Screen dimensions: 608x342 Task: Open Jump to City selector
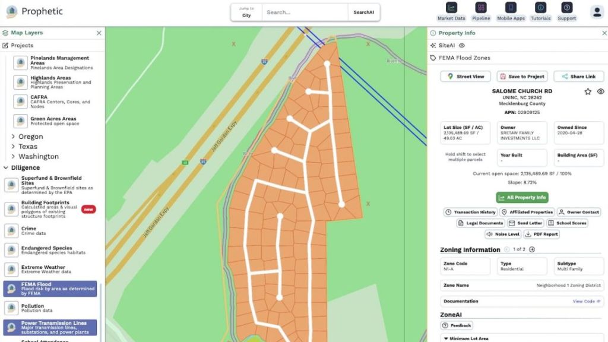pos(246,12)
